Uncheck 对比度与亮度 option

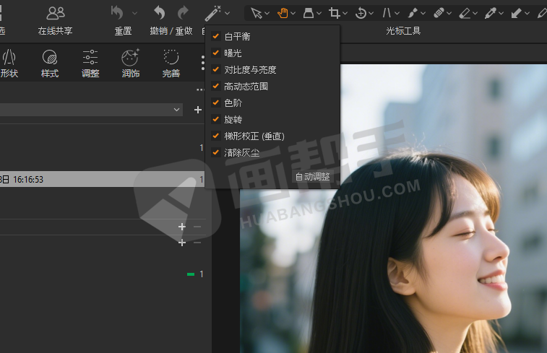[x=216, y=69]
